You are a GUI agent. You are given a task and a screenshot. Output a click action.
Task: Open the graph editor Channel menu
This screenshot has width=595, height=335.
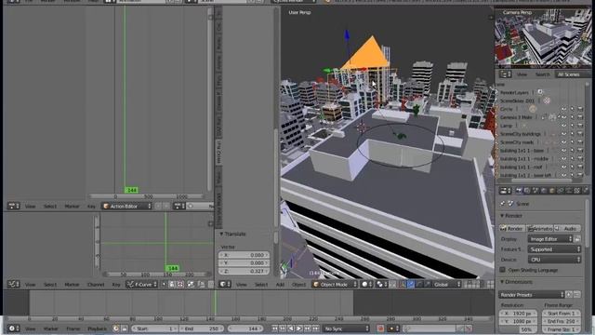pyautogui.click(x=96, y=285)
